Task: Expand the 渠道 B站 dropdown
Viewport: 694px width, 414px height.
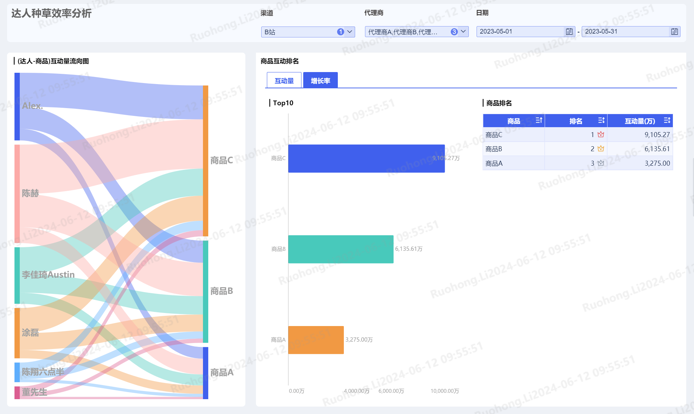Action: pyautogui.click(x=349, y=32)
